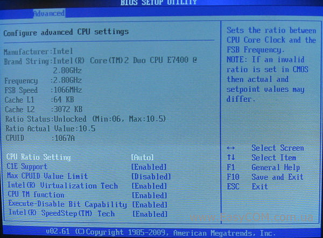This screenshot has height=238, width=323.
Task: Click the CPUID :1067A line
Action: pyautogui.click(x=40, y=138)
